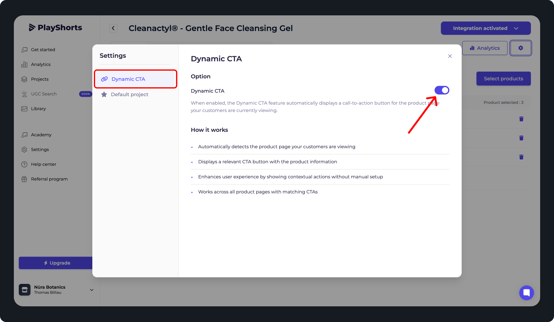Screen dimensions: 554x322
Task: Click the Upgrade button
Action: click(x=57, y=263)
